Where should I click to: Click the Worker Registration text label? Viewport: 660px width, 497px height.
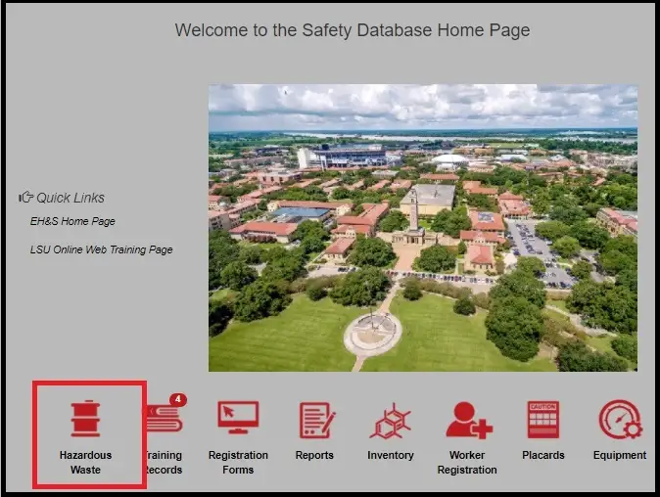[x=467, y=463]
